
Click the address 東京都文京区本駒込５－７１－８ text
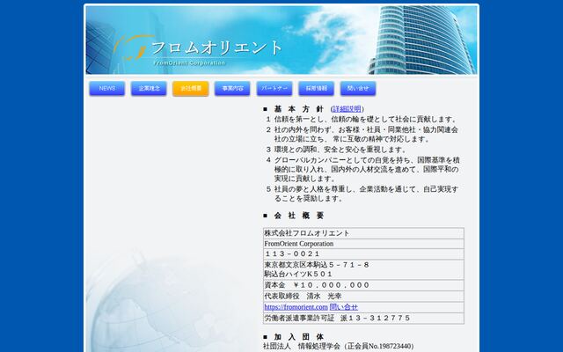tap(317, 265)
